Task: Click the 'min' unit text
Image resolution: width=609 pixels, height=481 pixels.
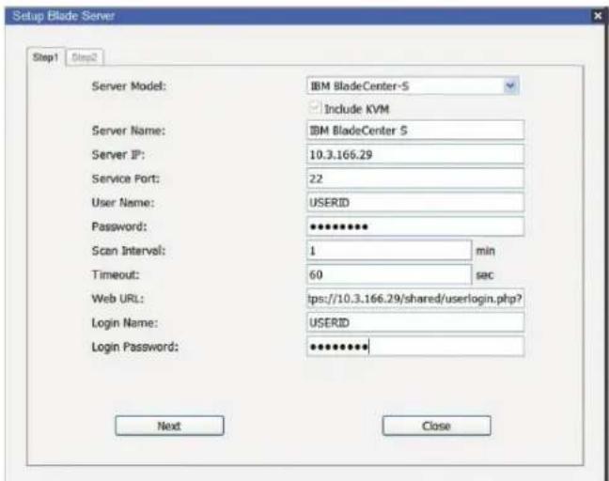Action: coord(486,251)
